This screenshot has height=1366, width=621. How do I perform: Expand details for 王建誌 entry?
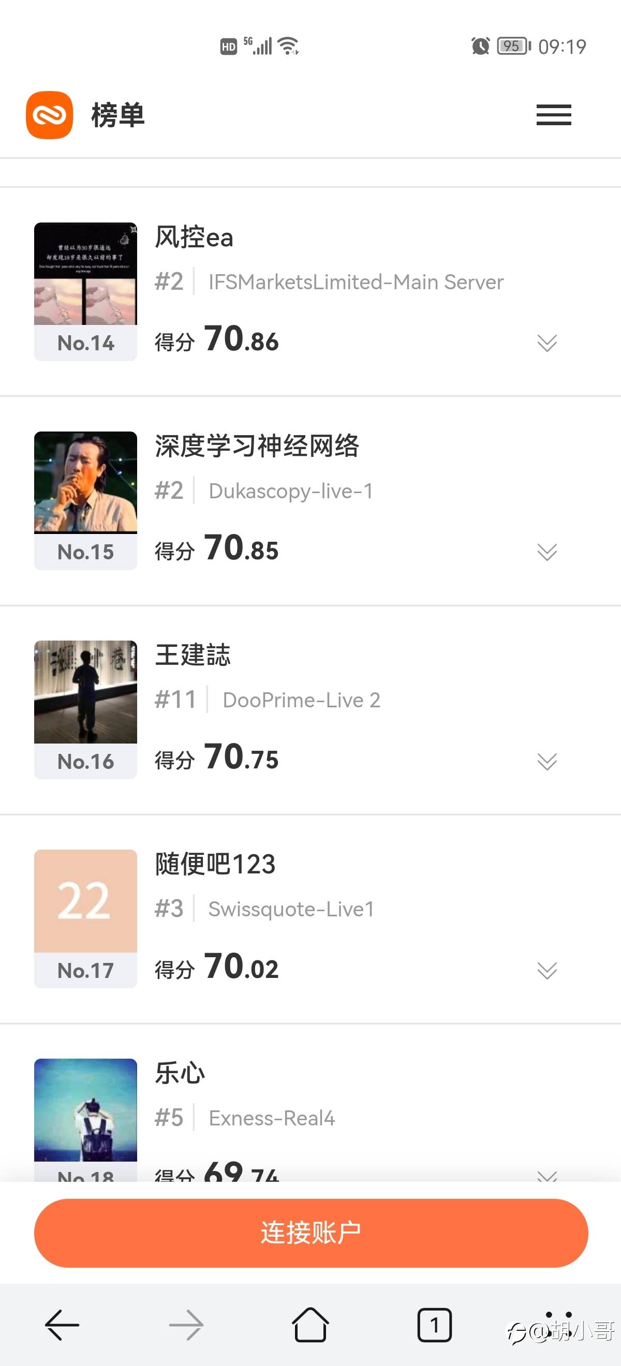[547, 762]
